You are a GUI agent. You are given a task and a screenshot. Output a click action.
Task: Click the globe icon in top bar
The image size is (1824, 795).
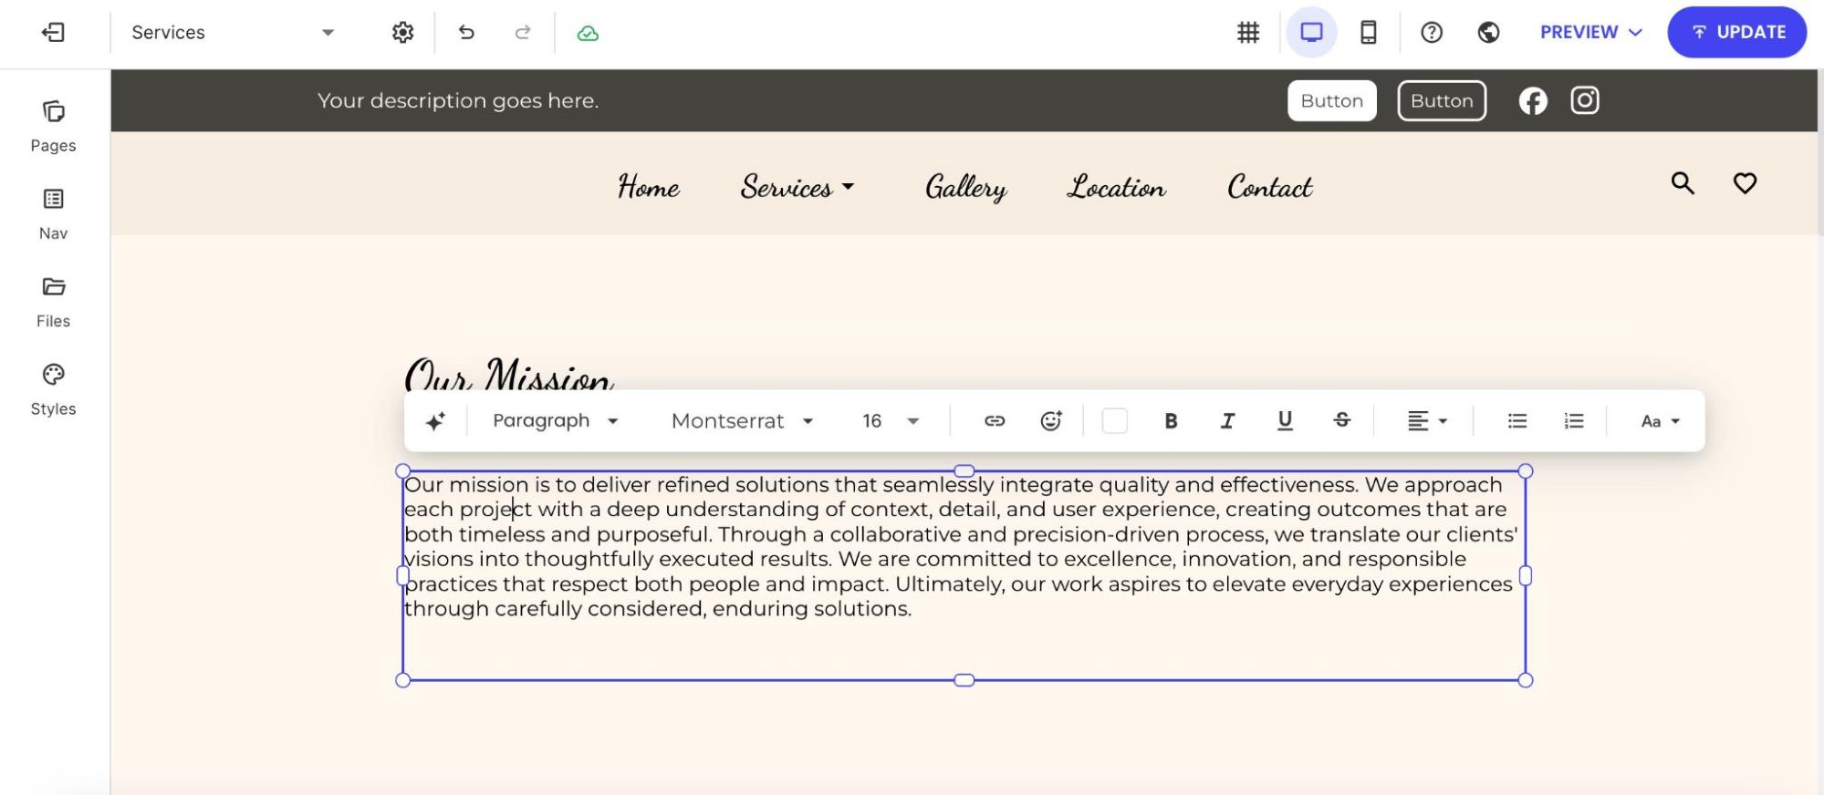coord(1488,33)
